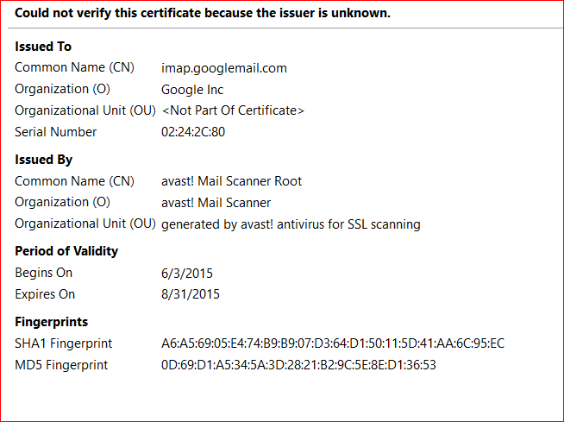Select the 8/31/2015 expiry date
The width and height of the screenshot is (564, 422).
click(x=191, y=294)
